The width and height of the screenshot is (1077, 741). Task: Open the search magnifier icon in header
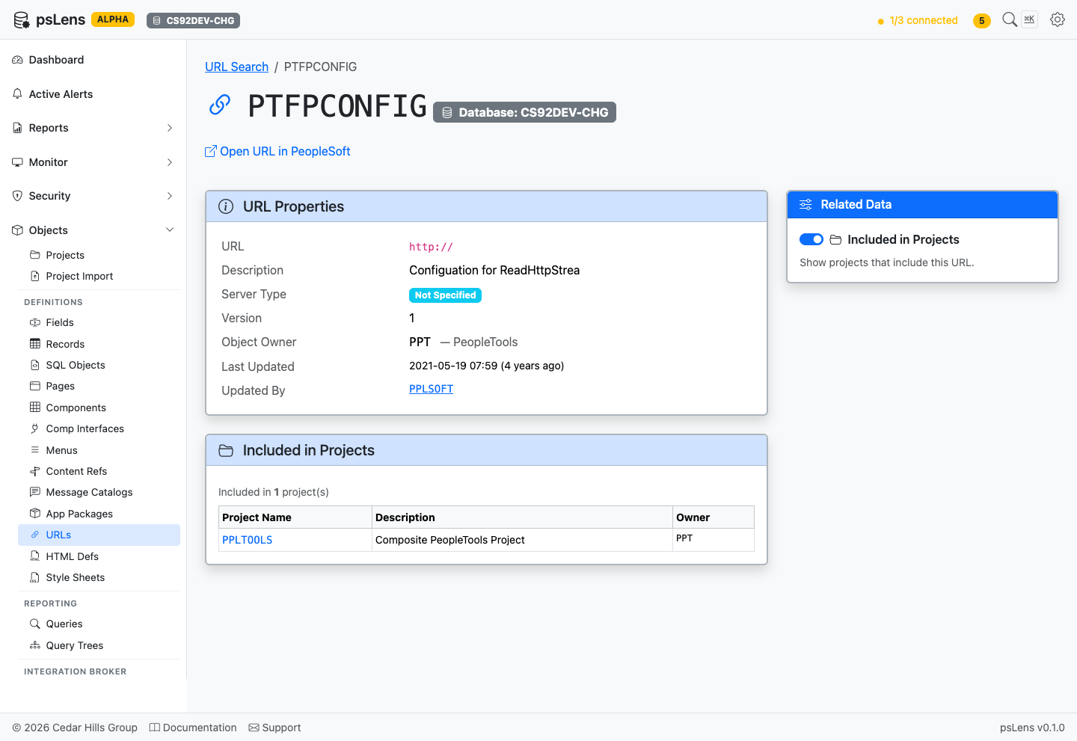[1010, 19]
